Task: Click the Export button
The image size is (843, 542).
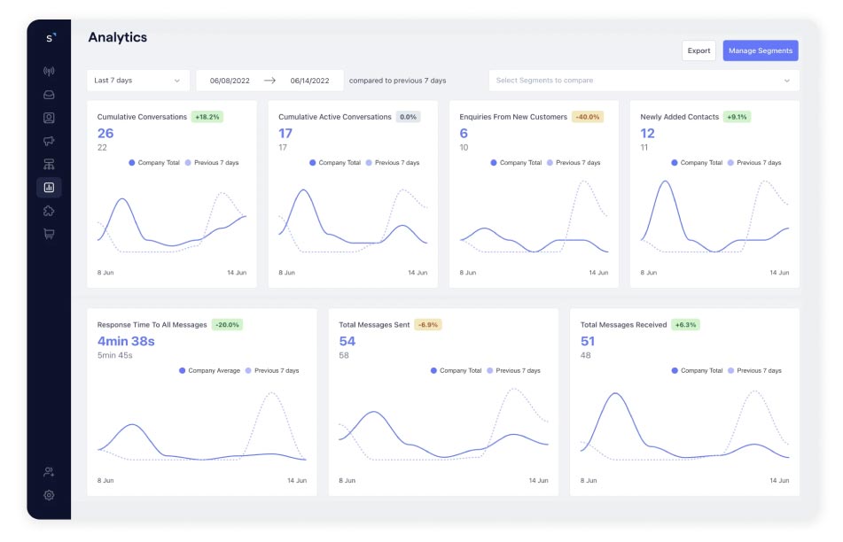Action: click(699, 50)
